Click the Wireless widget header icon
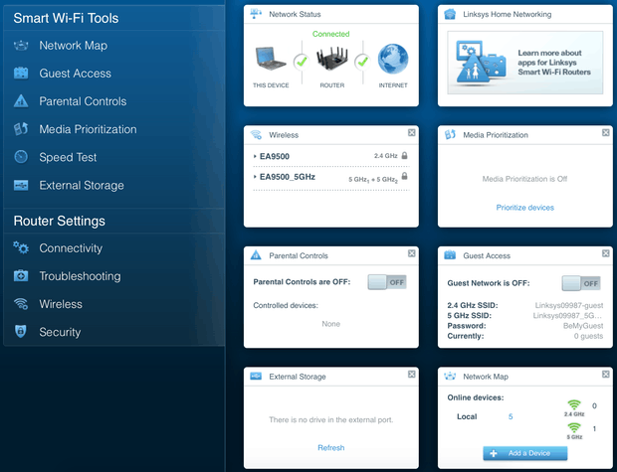 coord(256,135)
